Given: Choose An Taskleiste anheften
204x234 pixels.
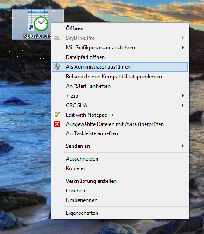Looking at the screenshot, I should pyautogui.click(x=120, y=133).
